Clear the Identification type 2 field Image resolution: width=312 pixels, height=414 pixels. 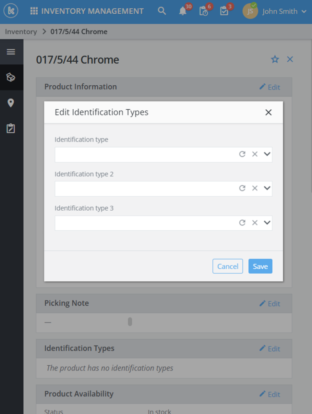[255, 188]
